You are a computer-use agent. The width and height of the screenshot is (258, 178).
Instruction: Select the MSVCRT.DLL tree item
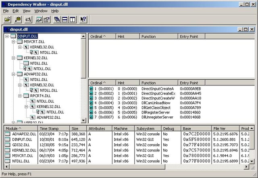34,41
